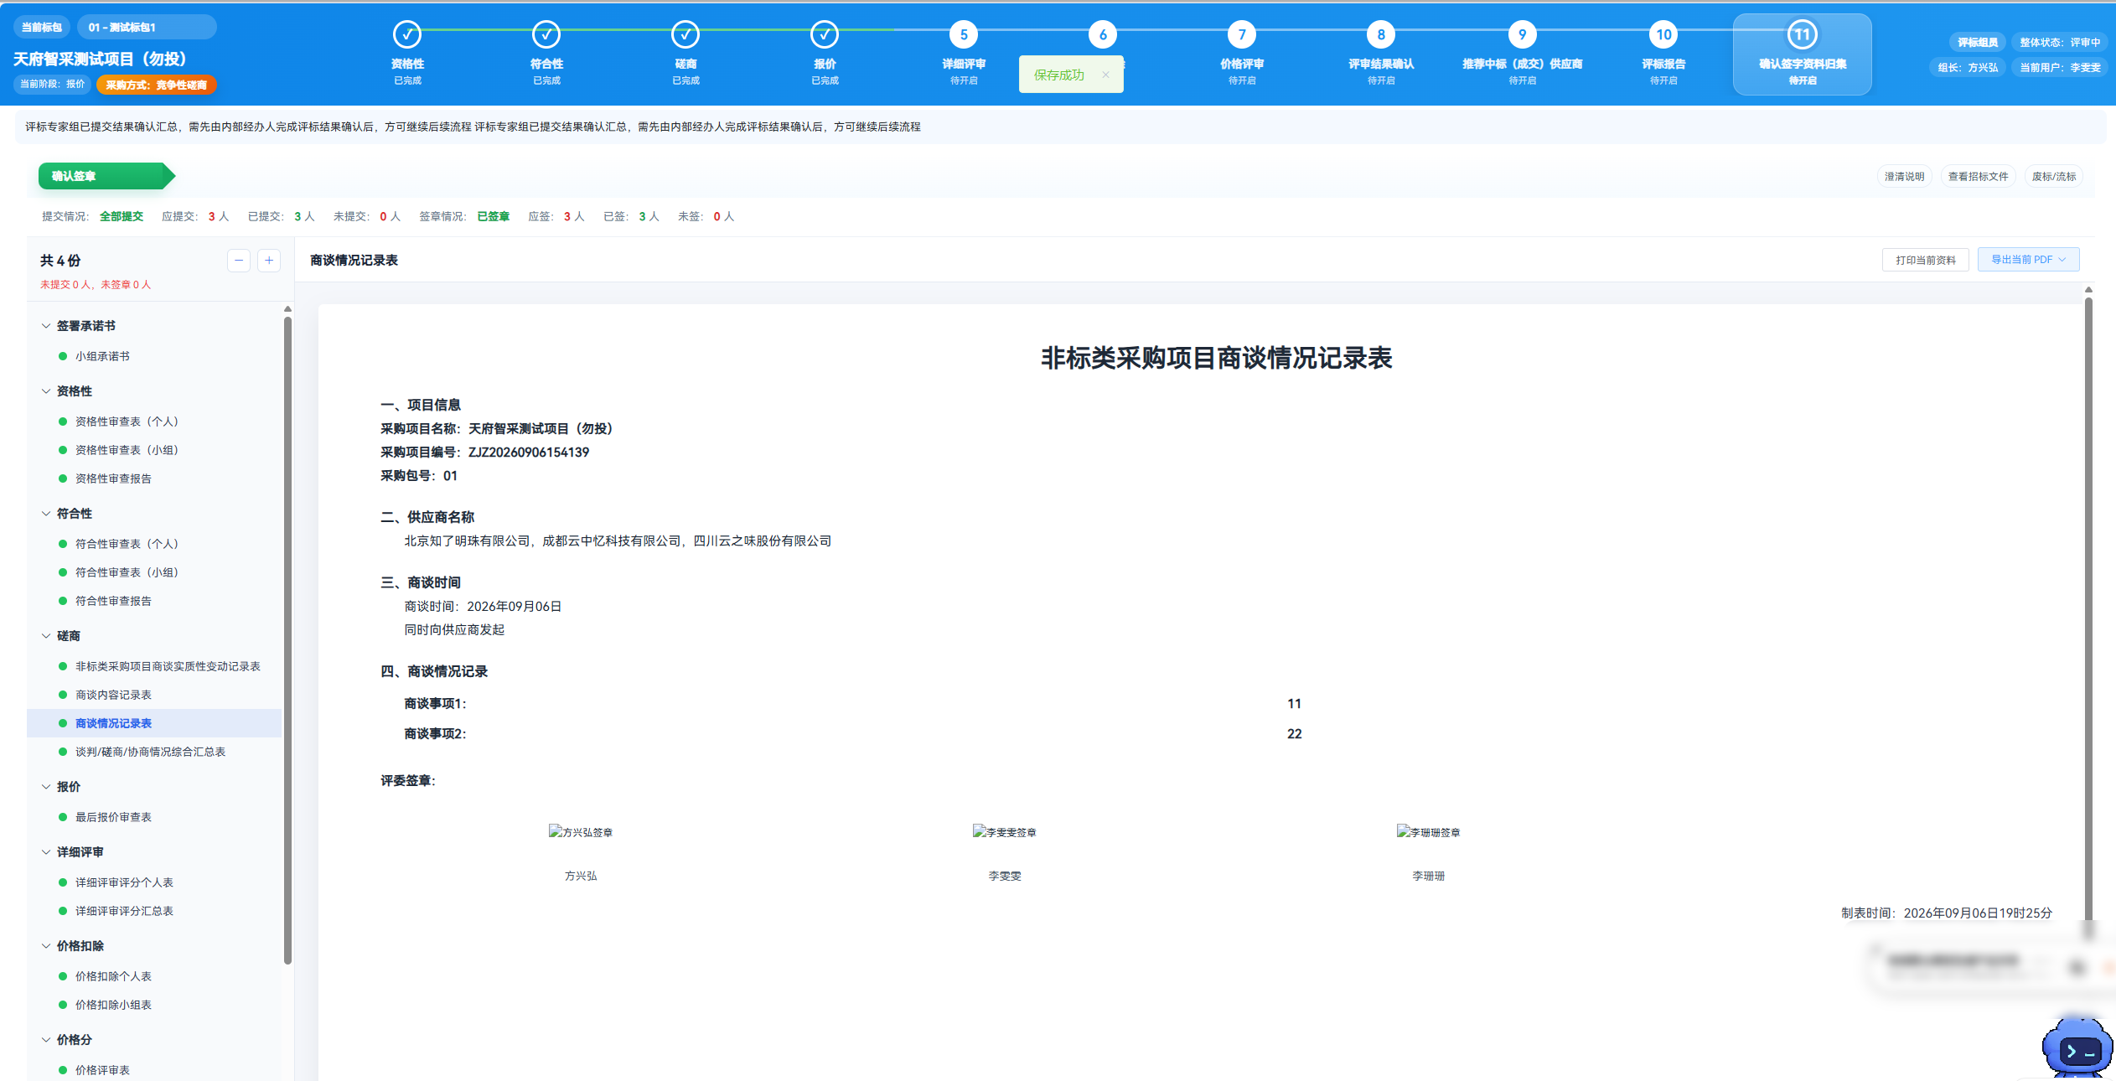Screen dimensions: 2116x1081
Task: Open 详细评审评分汇总表 in the tree
Action: [x=124, y=911]
